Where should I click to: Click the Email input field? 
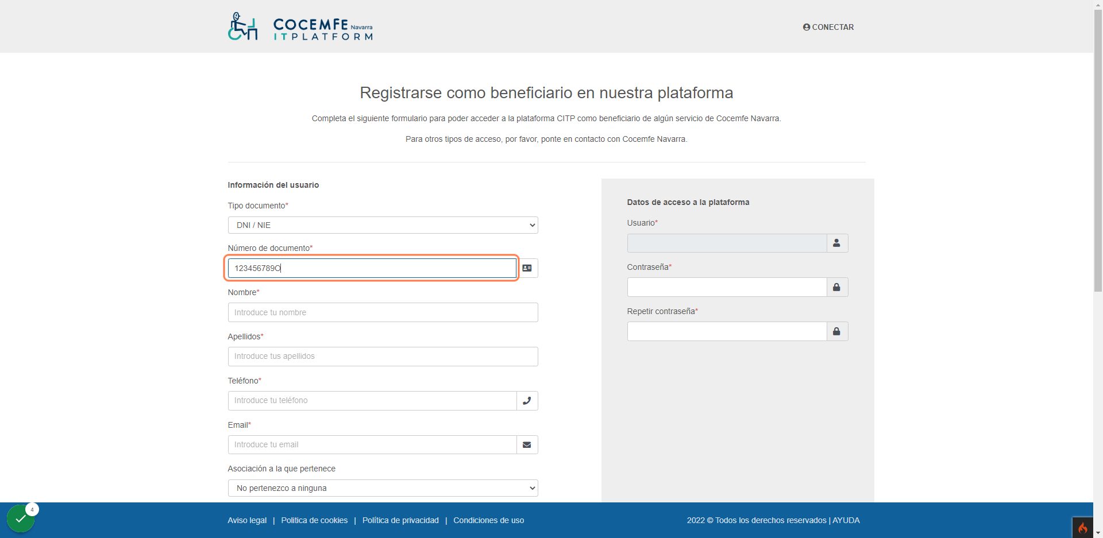372,445
